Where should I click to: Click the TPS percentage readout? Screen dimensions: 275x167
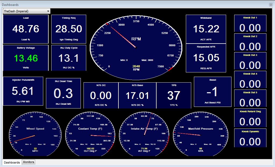click(174, 95)
